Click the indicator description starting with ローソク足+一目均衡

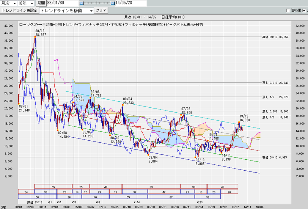coord(111,25)
